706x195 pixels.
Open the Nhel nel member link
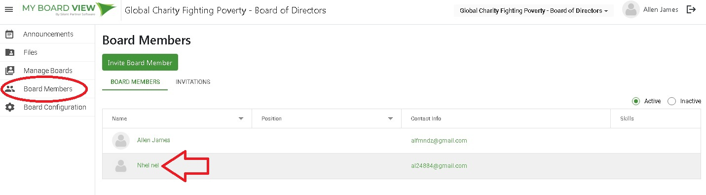point(148,165)
